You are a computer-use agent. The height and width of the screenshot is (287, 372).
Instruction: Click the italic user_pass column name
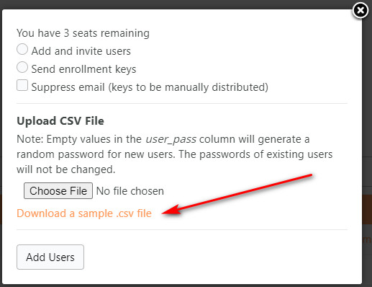tap(171, 139)
